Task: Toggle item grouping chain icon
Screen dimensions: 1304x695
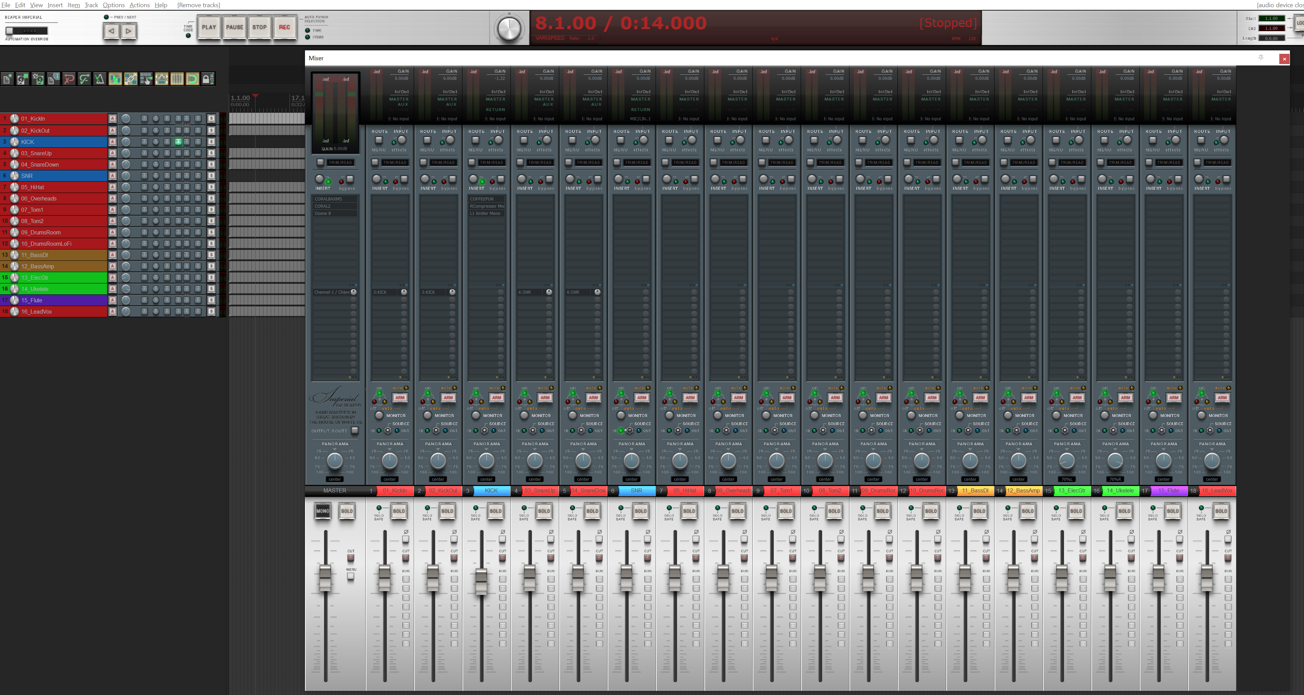Action: (x=131, y=79)
